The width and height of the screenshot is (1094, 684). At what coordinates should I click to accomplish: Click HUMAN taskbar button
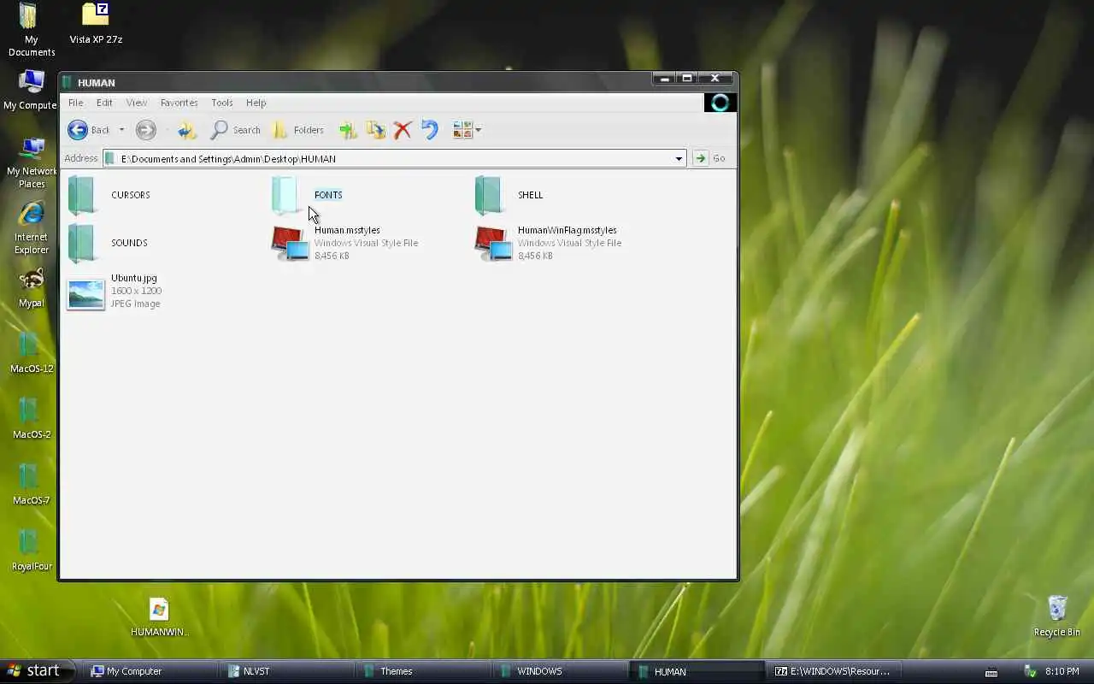click(697, 671)
